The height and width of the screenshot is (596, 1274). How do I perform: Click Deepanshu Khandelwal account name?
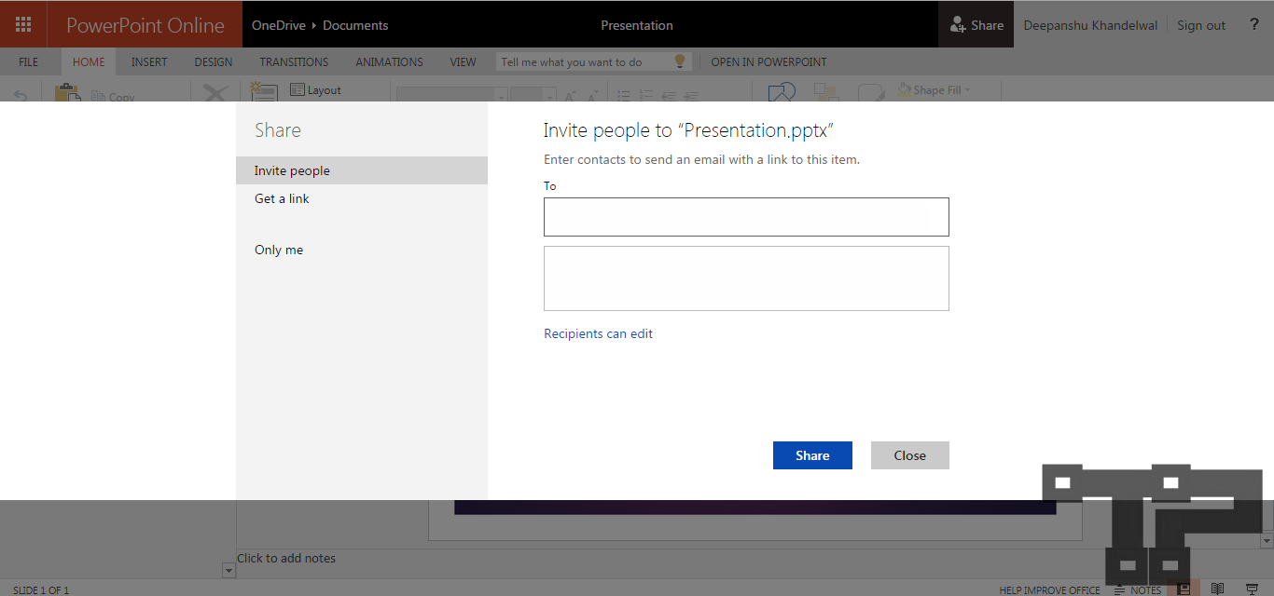pyautogui.click(x=1090, y=25)
